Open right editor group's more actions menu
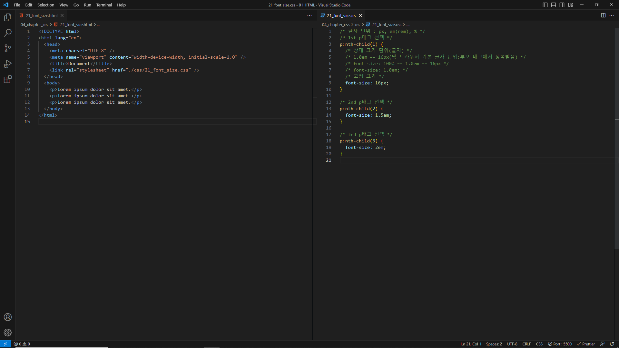Viewport: 619px width, 348px height. click(x=612, y=15)
